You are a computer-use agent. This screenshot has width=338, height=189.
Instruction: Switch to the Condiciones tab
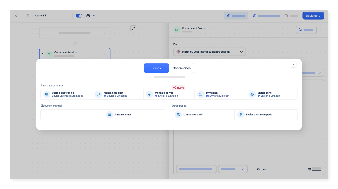[x=181, y=68]
